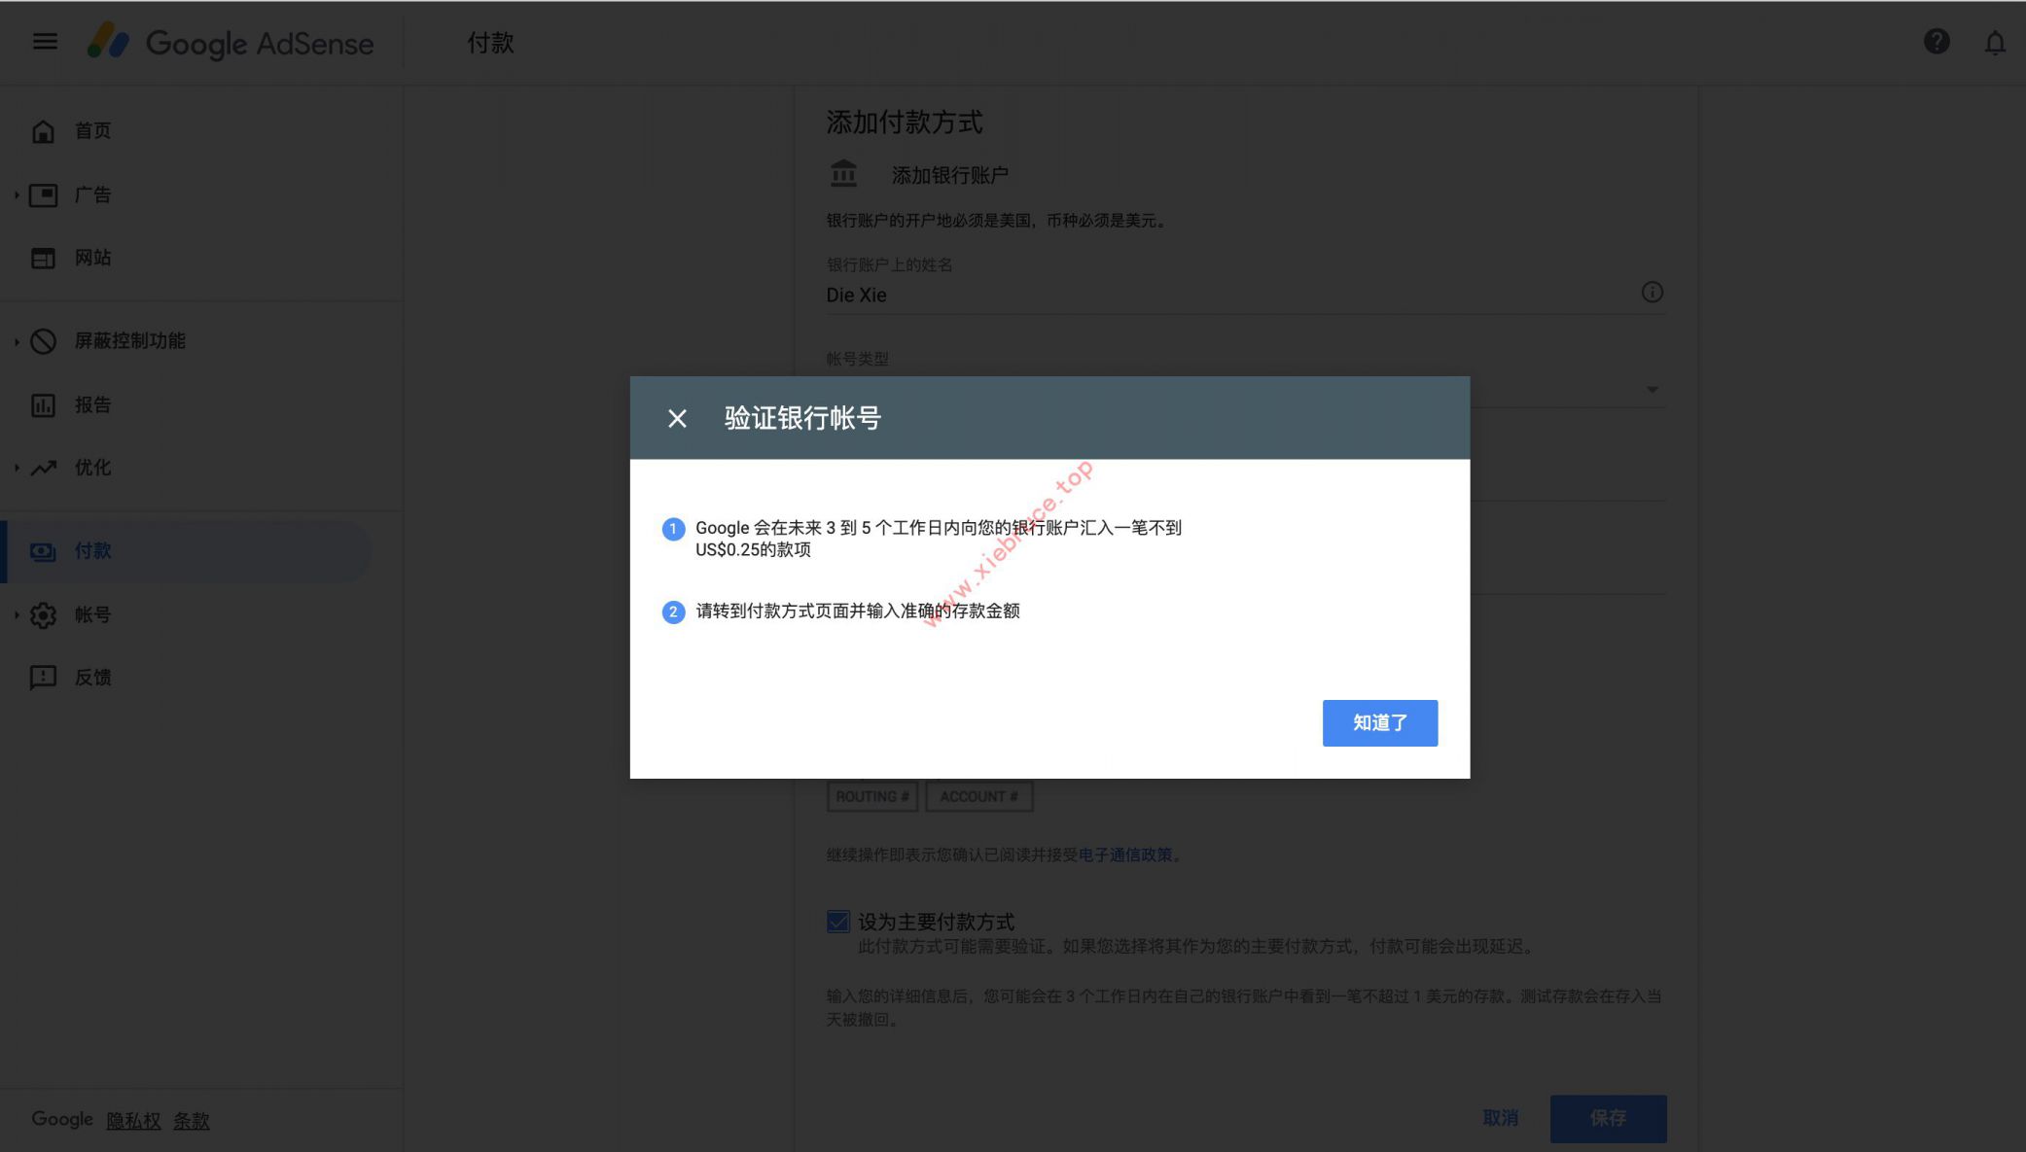
Task: Open the 帐号类型 dropdown arrow
Action: 1652,390
